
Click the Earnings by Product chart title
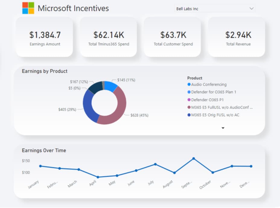45,71
